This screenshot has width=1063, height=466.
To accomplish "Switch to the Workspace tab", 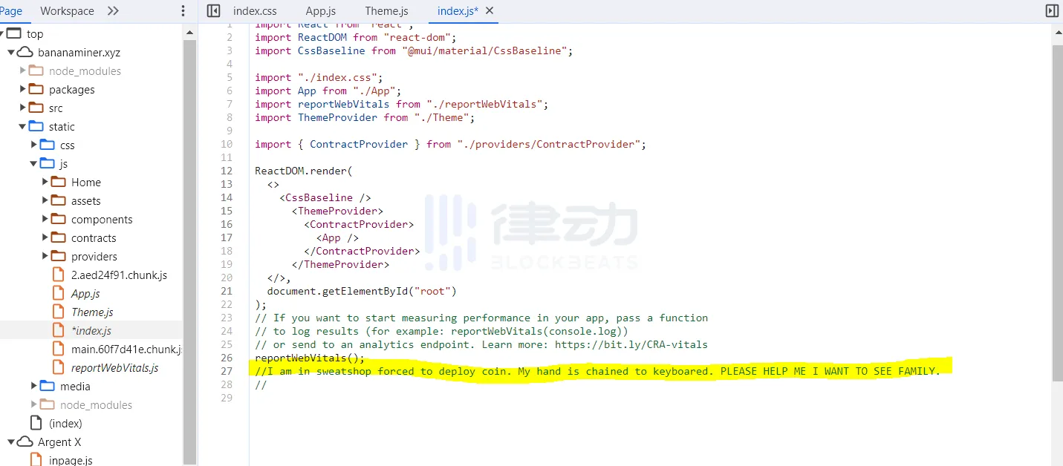I will tap(67, 11).
